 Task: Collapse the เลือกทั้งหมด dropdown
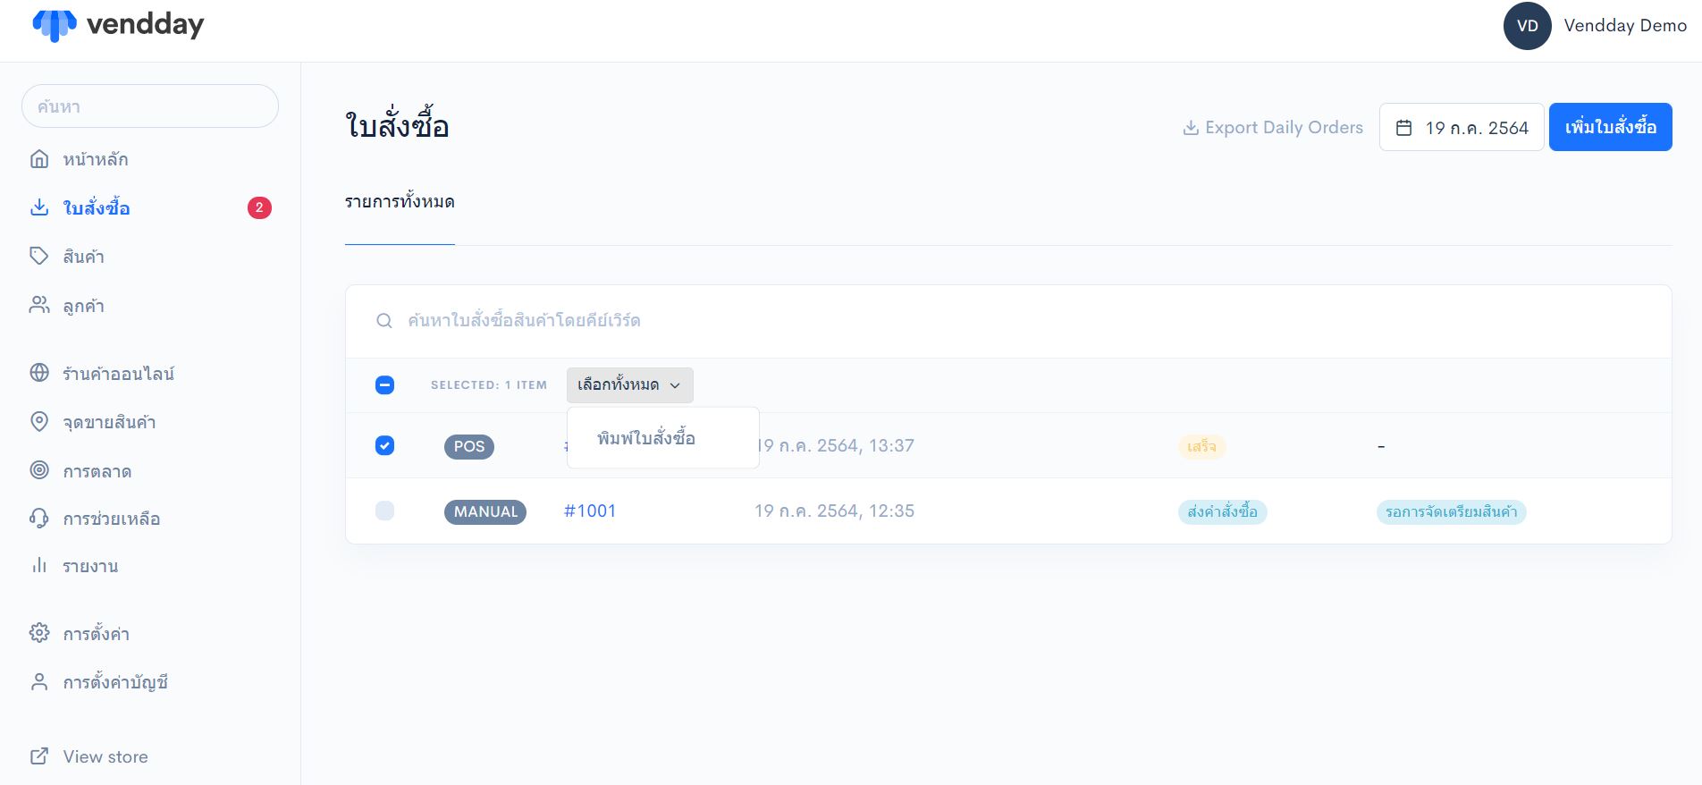pyautogui.click(x=629, y=385)
